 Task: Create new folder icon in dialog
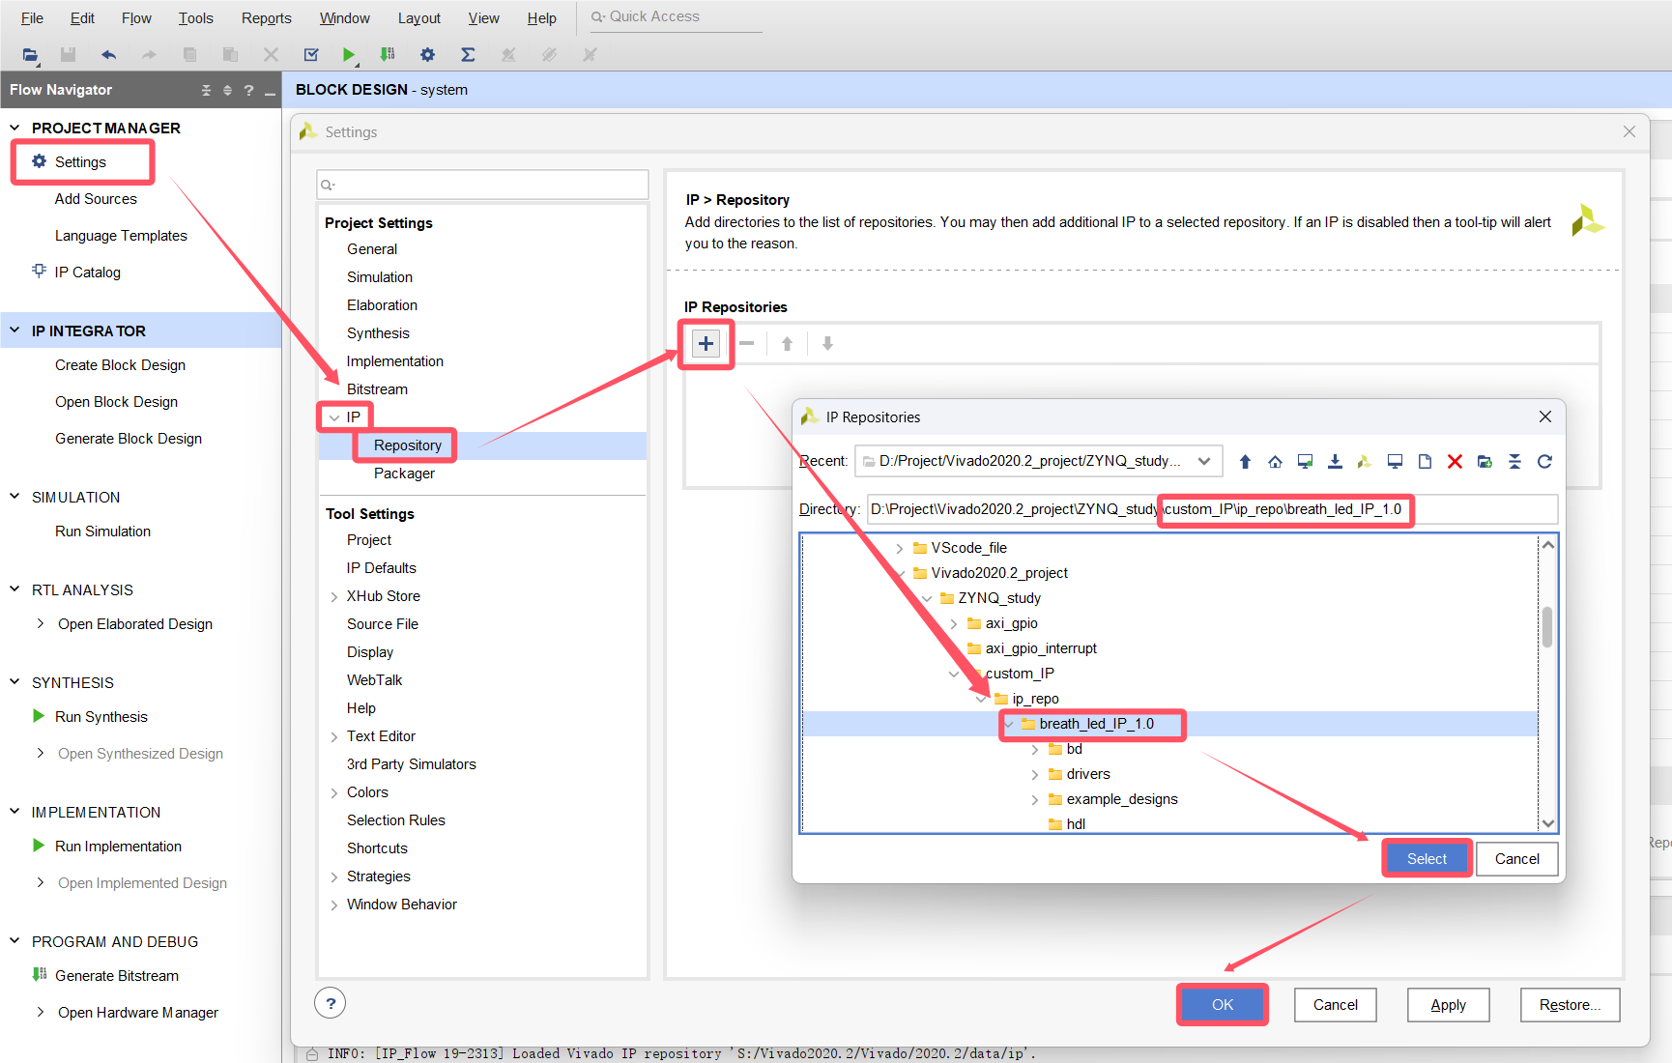(1485, 462)
